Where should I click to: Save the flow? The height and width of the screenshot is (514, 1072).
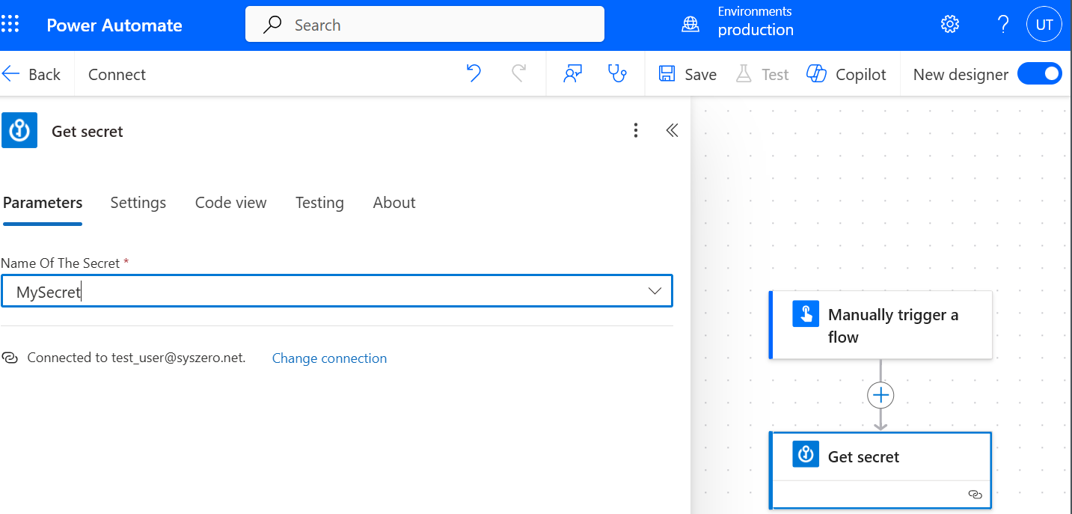tap(687, 74)
